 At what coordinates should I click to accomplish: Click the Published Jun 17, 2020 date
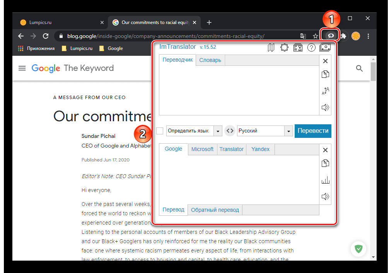point(106,160)
